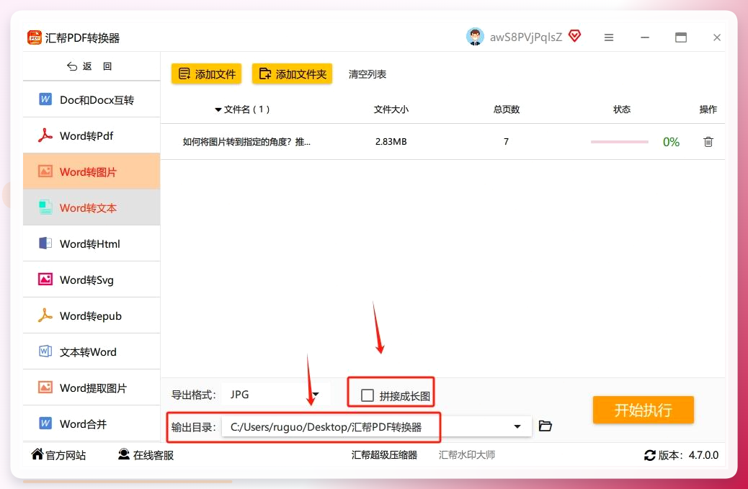Choose Word转Html from the sidebar

pyautogui.click(x=92, y=243)
